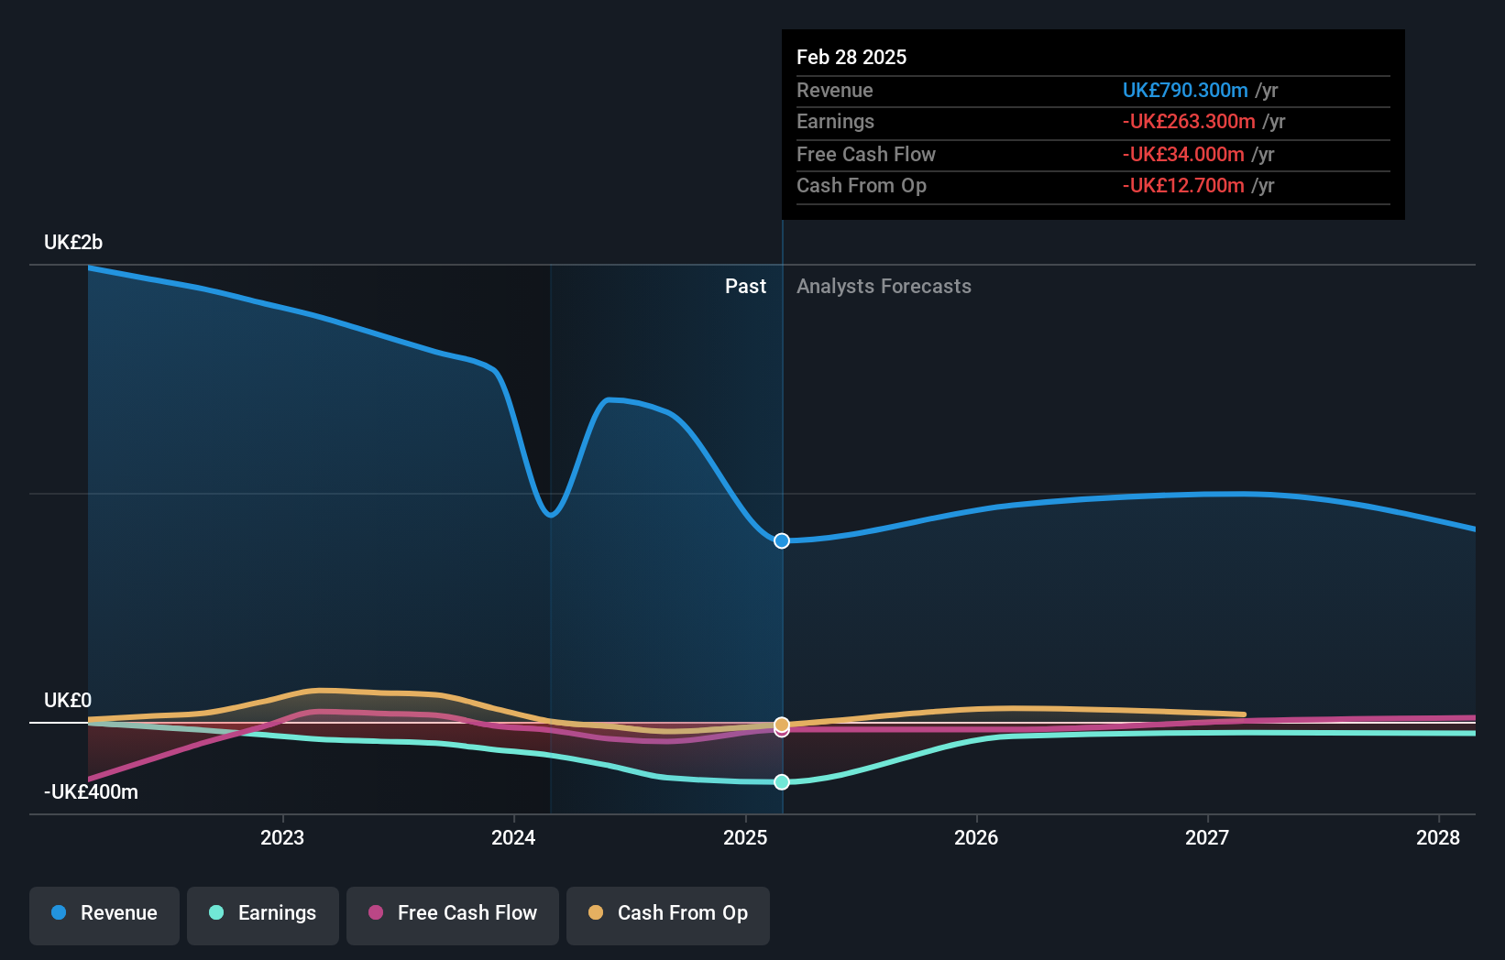Click the UK£790.300m revenue value in tooltip
Image resolution: width=1505 pixels, height=960 pixels.
pyautogui.click(x=1185, y=90)
